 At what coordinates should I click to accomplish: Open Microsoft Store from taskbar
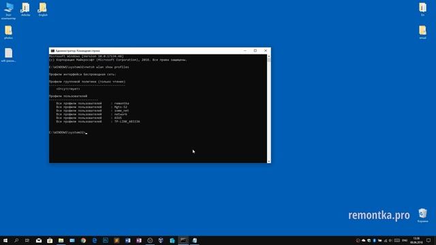pos(50,240)
